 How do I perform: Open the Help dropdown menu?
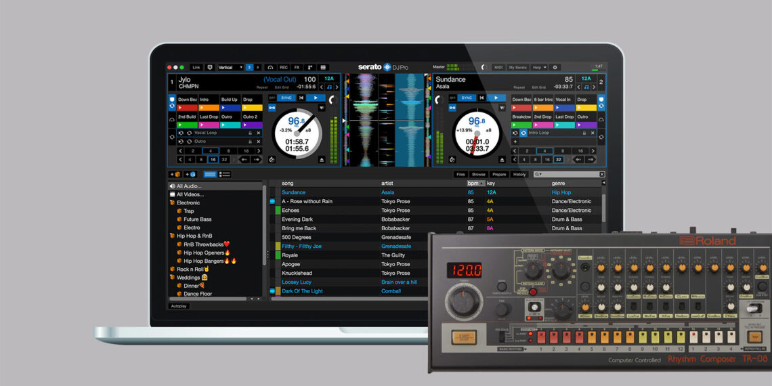[539, 67]
